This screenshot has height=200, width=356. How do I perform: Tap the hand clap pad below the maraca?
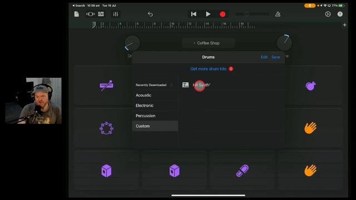(x=310, y=128)
